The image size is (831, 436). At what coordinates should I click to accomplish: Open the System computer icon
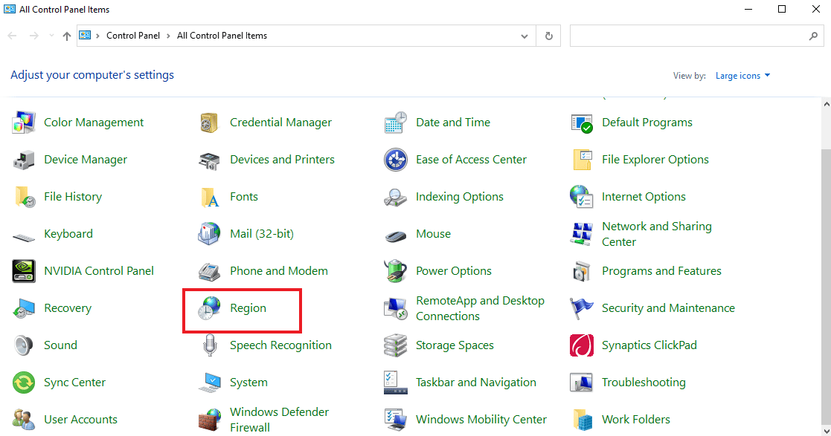(209, 383)
